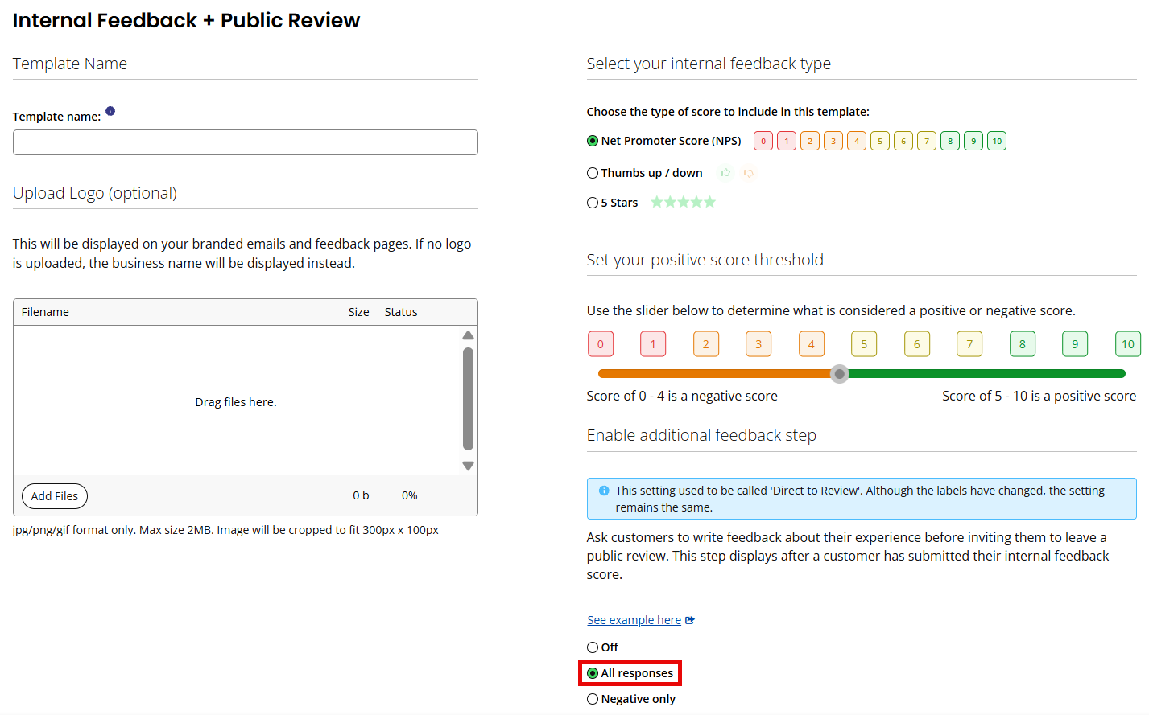Screen dimensions: 1149x715
Task: Click the thumbs up icon
Action: [x=725, y=173]
